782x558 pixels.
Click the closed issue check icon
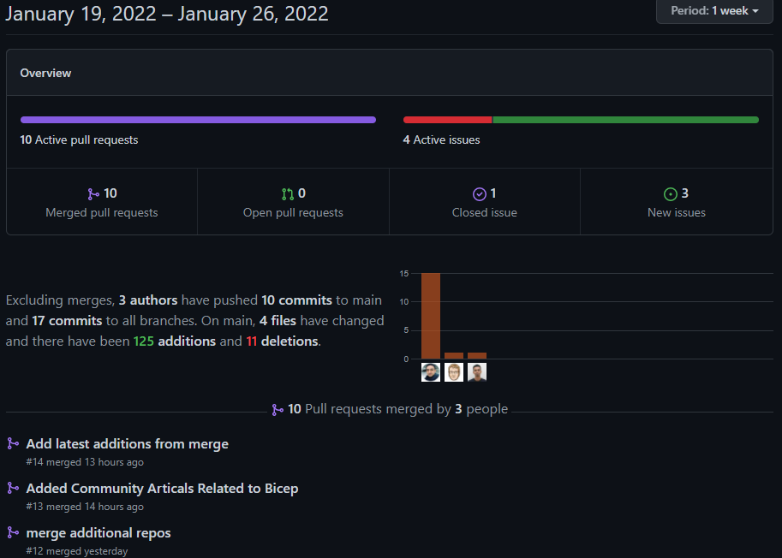click(x=480, y=194)
